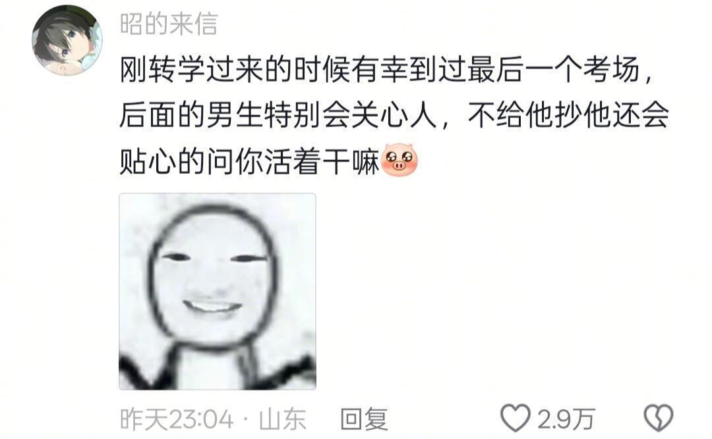Tap the phrase 特别会关心人 in the comment
This screenshot has height=439, width=712.
point(350,115)
